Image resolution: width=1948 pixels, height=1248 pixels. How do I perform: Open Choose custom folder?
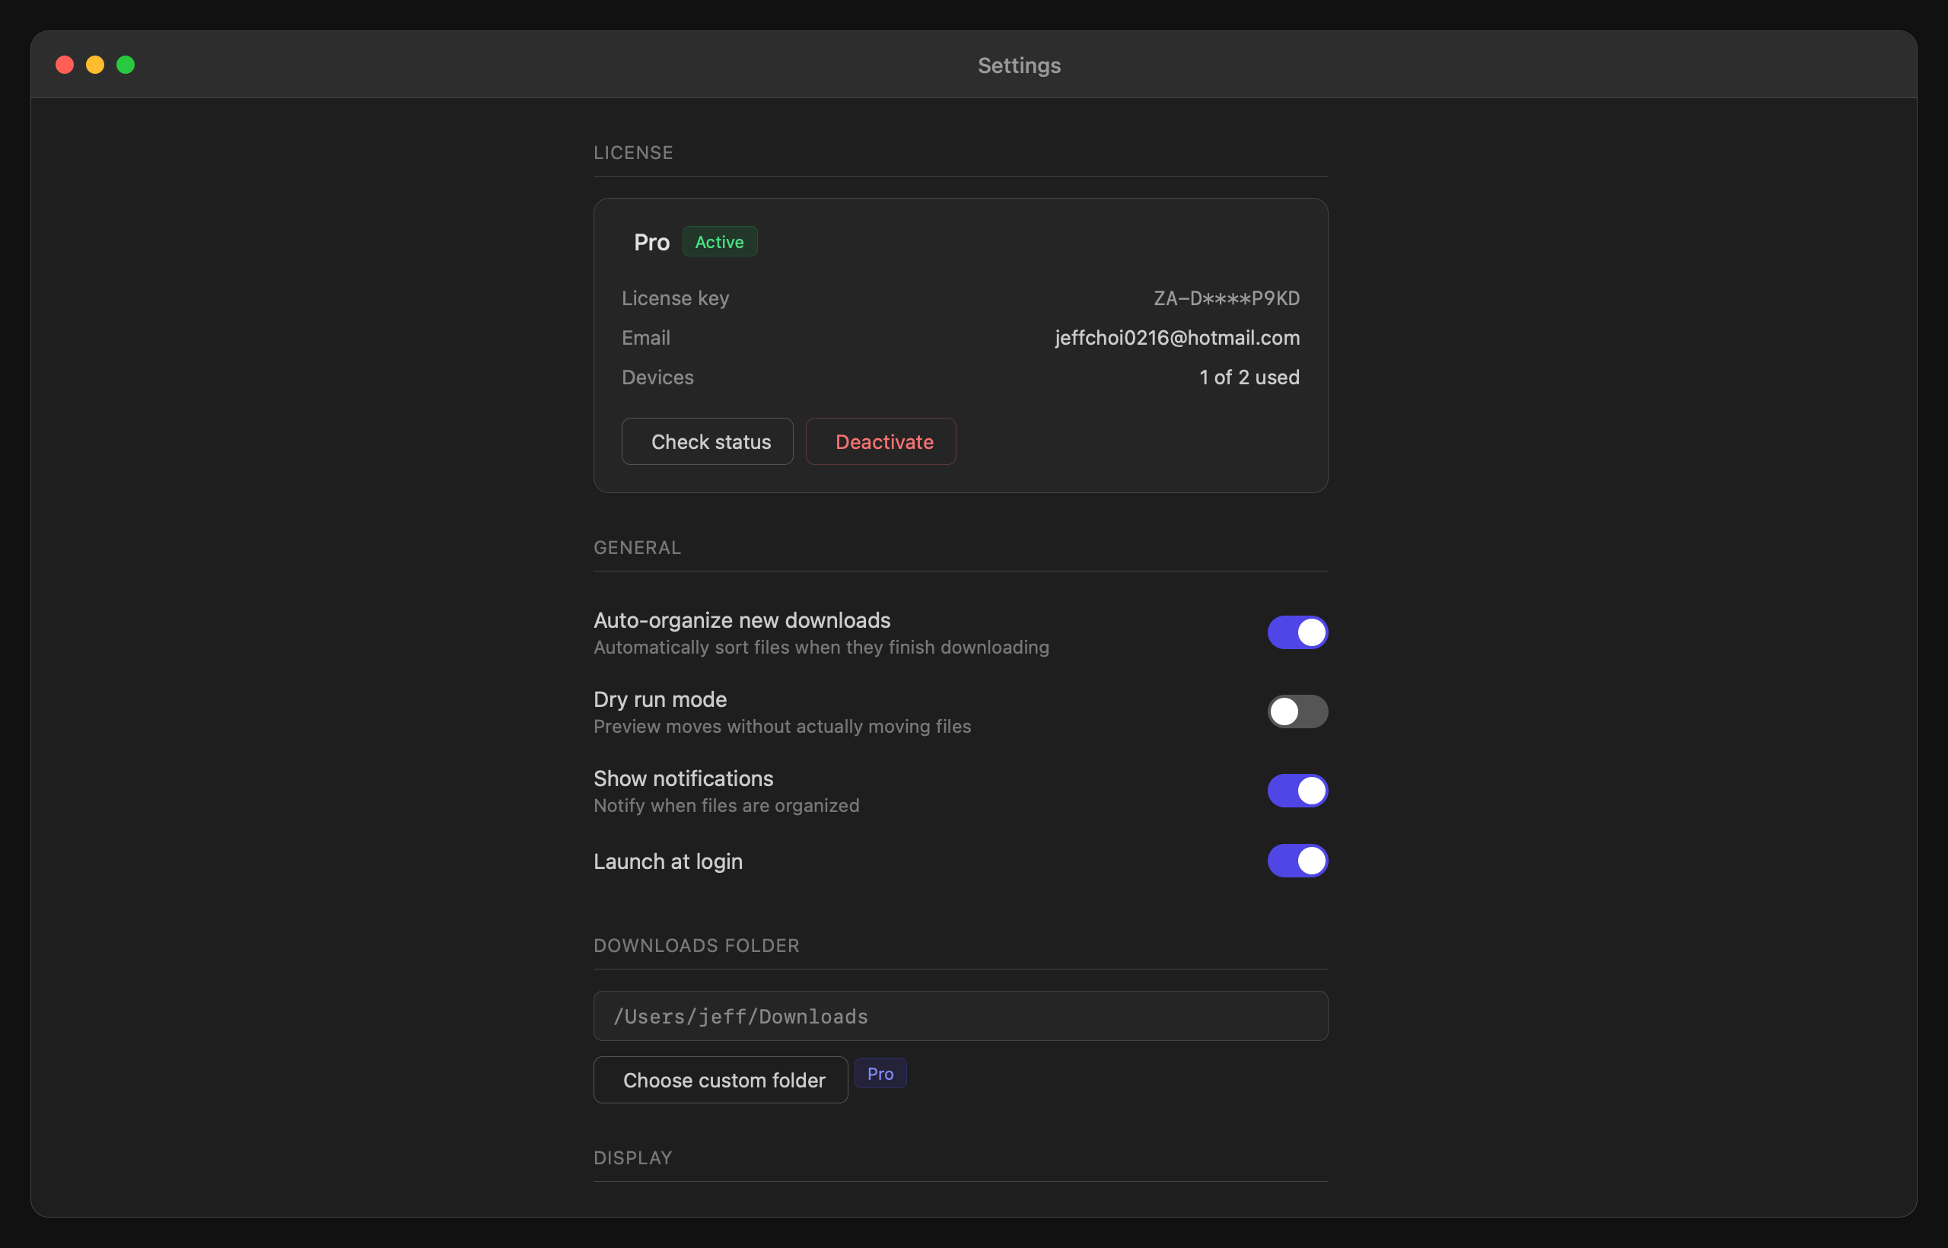pyautogui.click(x=721, y=1079)
